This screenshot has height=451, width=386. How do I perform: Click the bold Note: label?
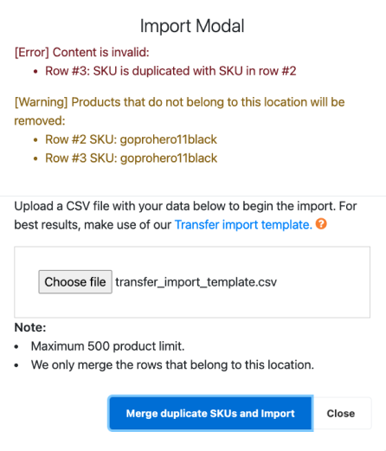point(30,327)
